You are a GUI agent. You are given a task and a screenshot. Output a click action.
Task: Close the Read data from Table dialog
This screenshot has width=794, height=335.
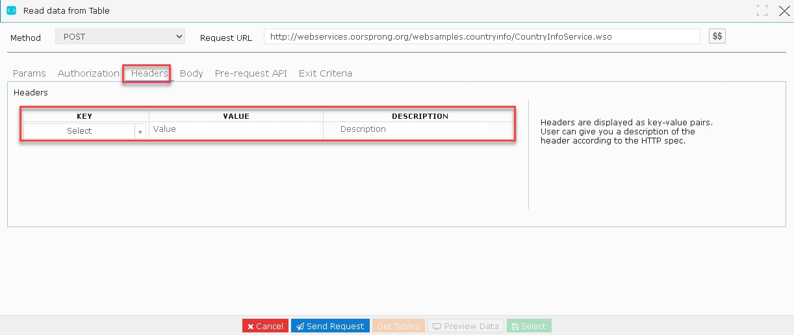point(784,10)
